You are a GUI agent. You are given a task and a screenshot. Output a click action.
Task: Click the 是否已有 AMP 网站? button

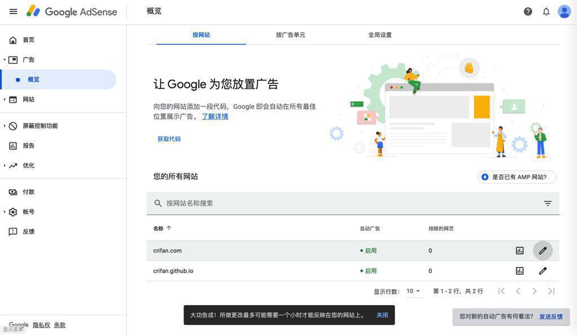(x=517, y=177)
